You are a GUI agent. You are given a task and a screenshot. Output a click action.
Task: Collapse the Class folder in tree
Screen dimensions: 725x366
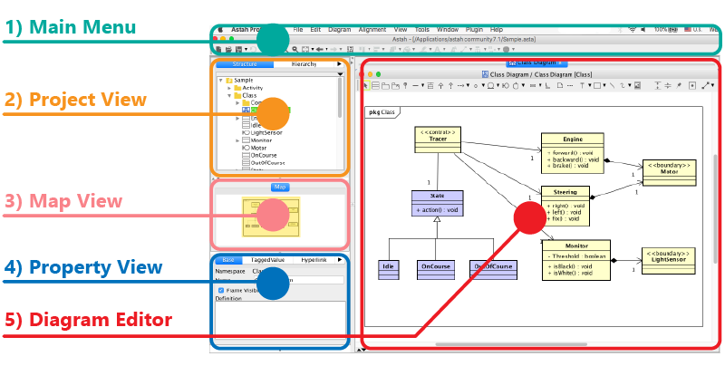229,96
